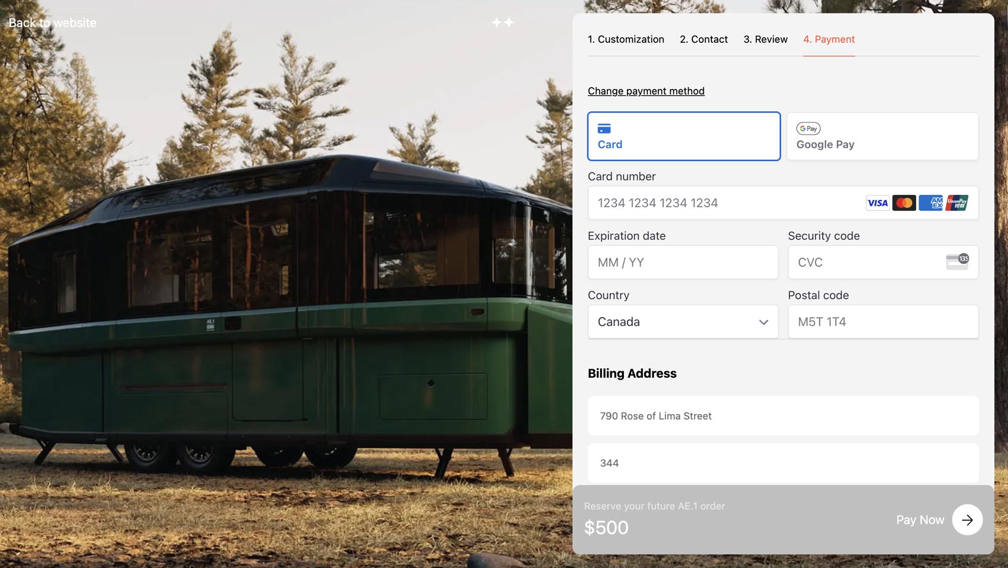
Task: Click the Mastercard logo icon
Action: click(904, 203)
